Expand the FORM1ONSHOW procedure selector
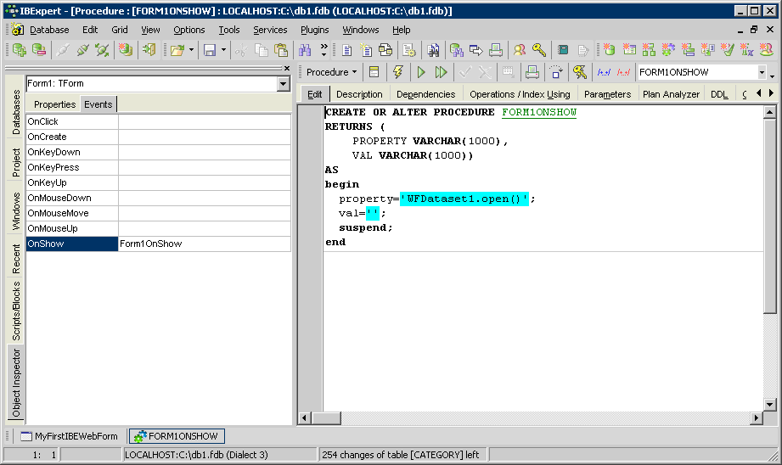This screenshot has width=782, height=465. point(761,73)
